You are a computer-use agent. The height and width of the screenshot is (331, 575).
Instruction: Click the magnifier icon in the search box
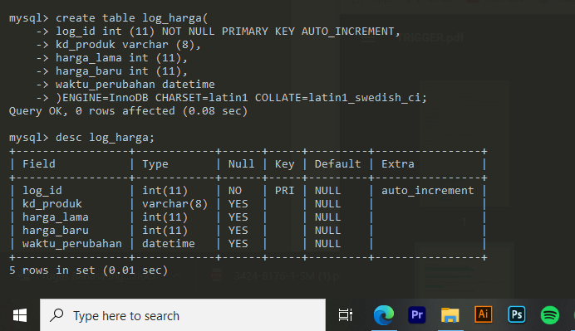(x=57, y=315)
